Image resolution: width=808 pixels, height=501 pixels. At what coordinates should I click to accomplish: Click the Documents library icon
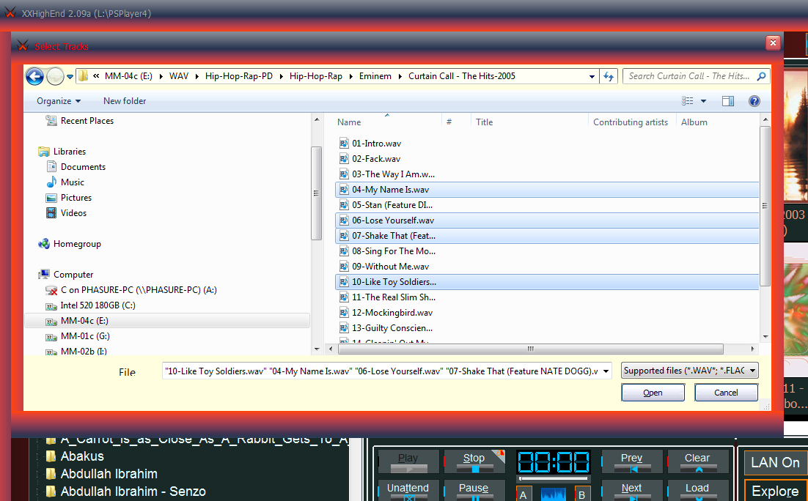pos(51,166)
